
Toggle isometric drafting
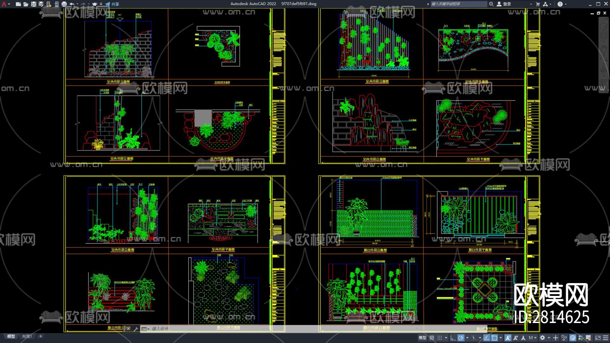[474, 338]
